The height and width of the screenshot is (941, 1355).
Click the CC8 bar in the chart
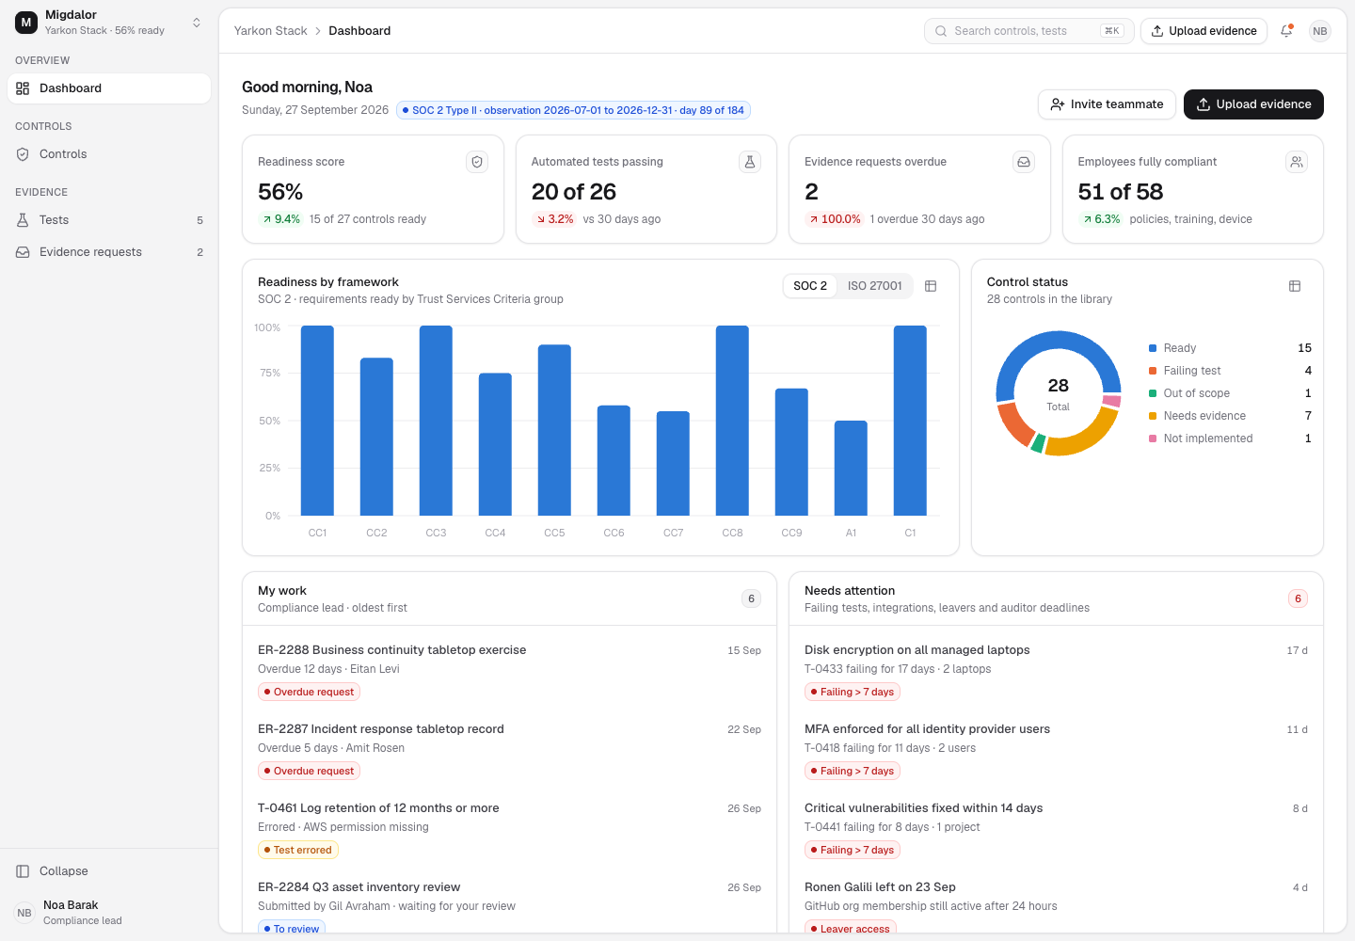click(x=732, y=421)
